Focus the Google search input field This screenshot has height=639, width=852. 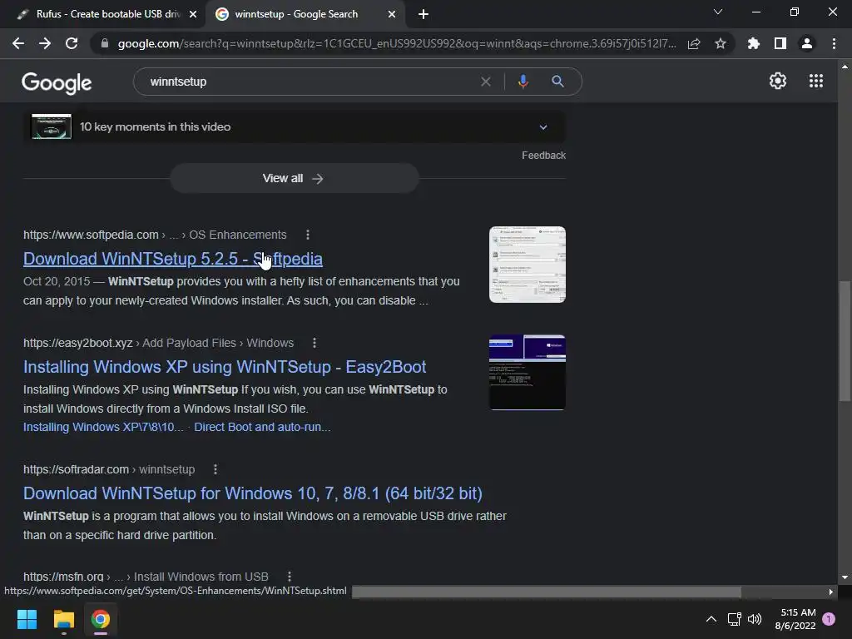point(310,82)
